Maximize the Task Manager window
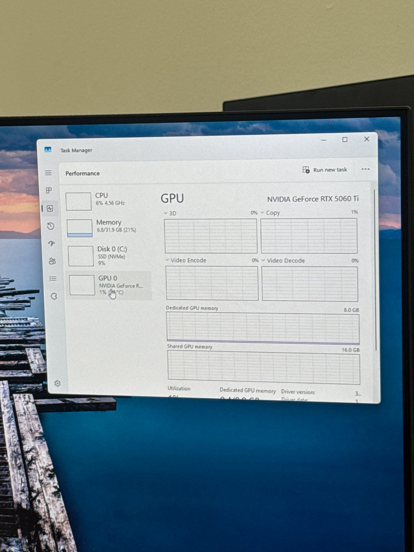Image resolution: width=414 pixels, height=552 pixels. point(345,140)
